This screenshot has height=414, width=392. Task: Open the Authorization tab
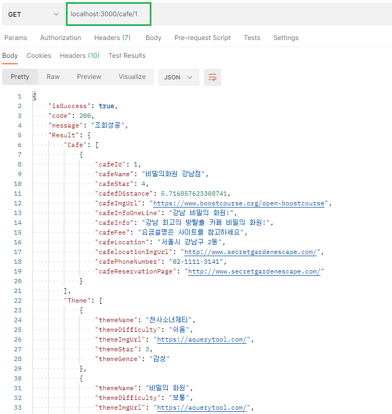click(x=61, y=38)
